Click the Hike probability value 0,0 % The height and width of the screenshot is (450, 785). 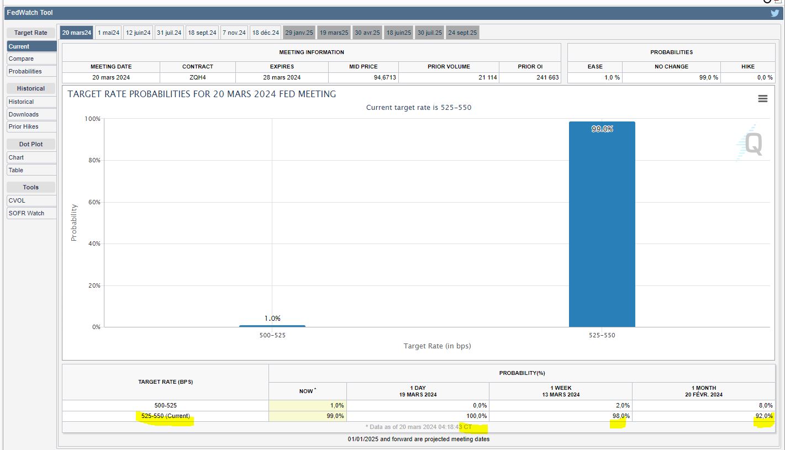[x=748, y=77]
